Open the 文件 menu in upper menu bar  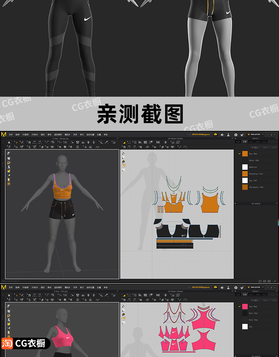pos(11,135)
